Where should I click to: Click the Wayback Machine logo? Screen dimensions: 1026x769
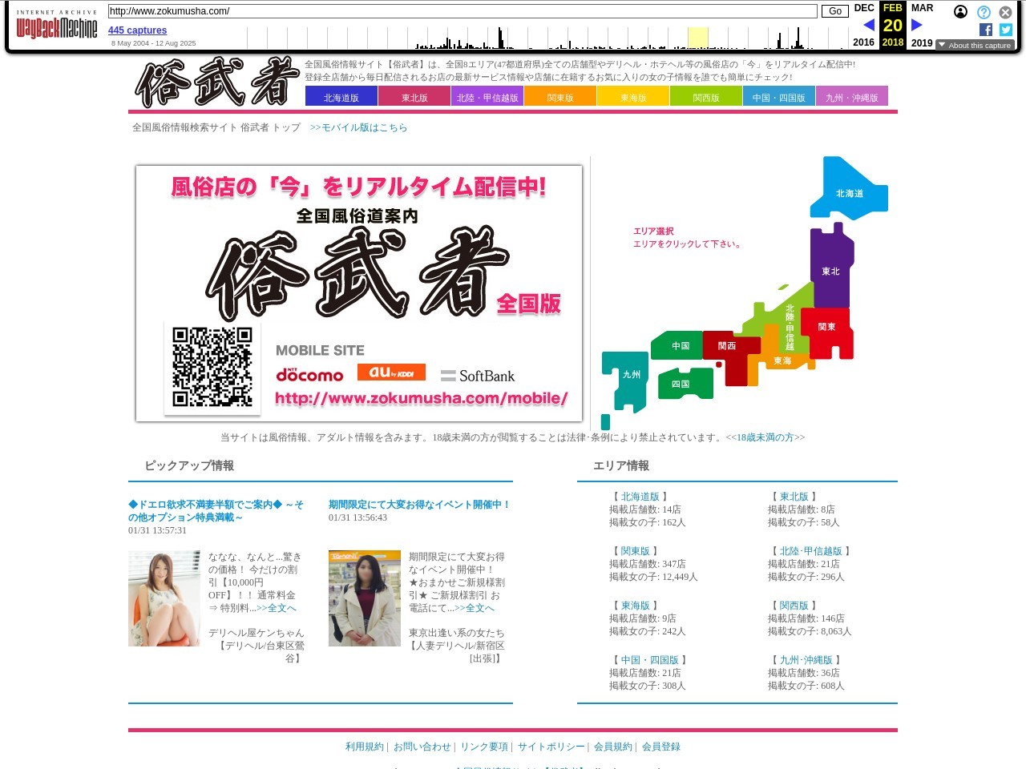[56, 28]
